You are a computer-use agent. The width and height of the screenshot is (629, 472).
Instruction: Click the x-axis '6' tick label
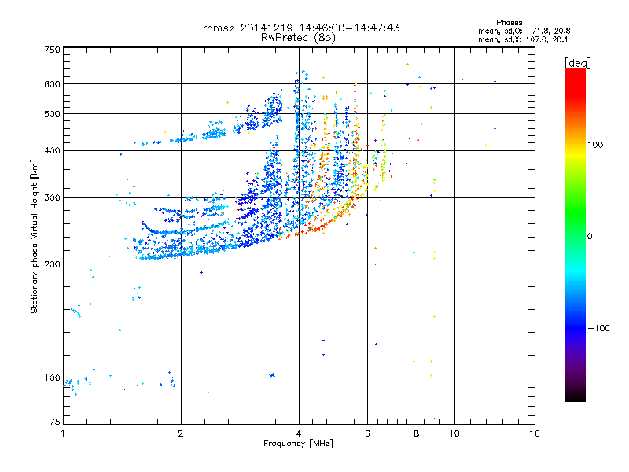367,433
